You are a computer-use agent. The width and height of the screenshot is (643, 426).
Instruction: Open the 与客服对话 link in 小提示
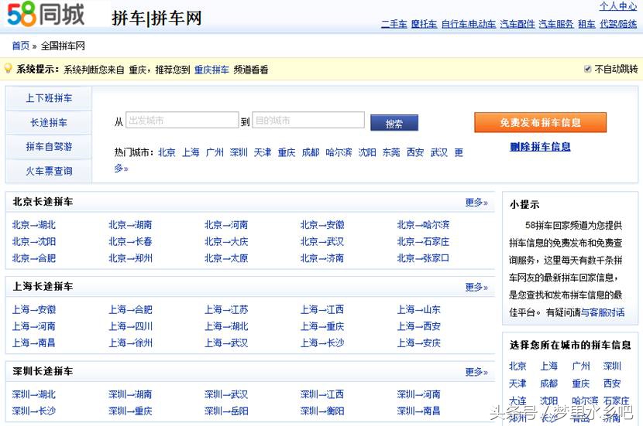(x=603, y=312)
